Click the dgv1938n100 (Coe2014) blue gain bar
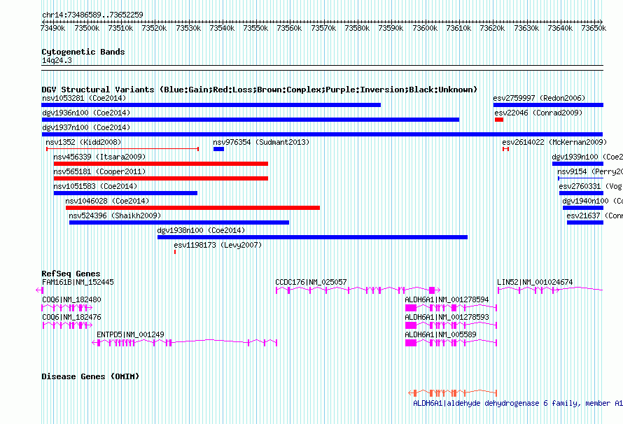 point(312,237)
